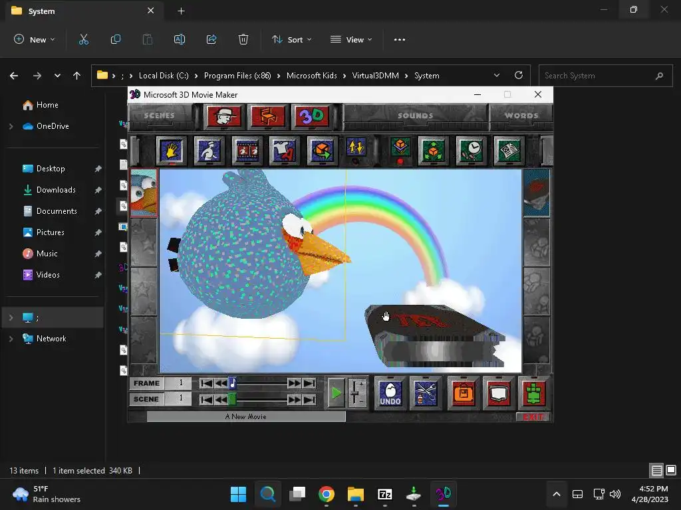Select the film strip tool
Screen dimensions: 681x510
(247, 151)
